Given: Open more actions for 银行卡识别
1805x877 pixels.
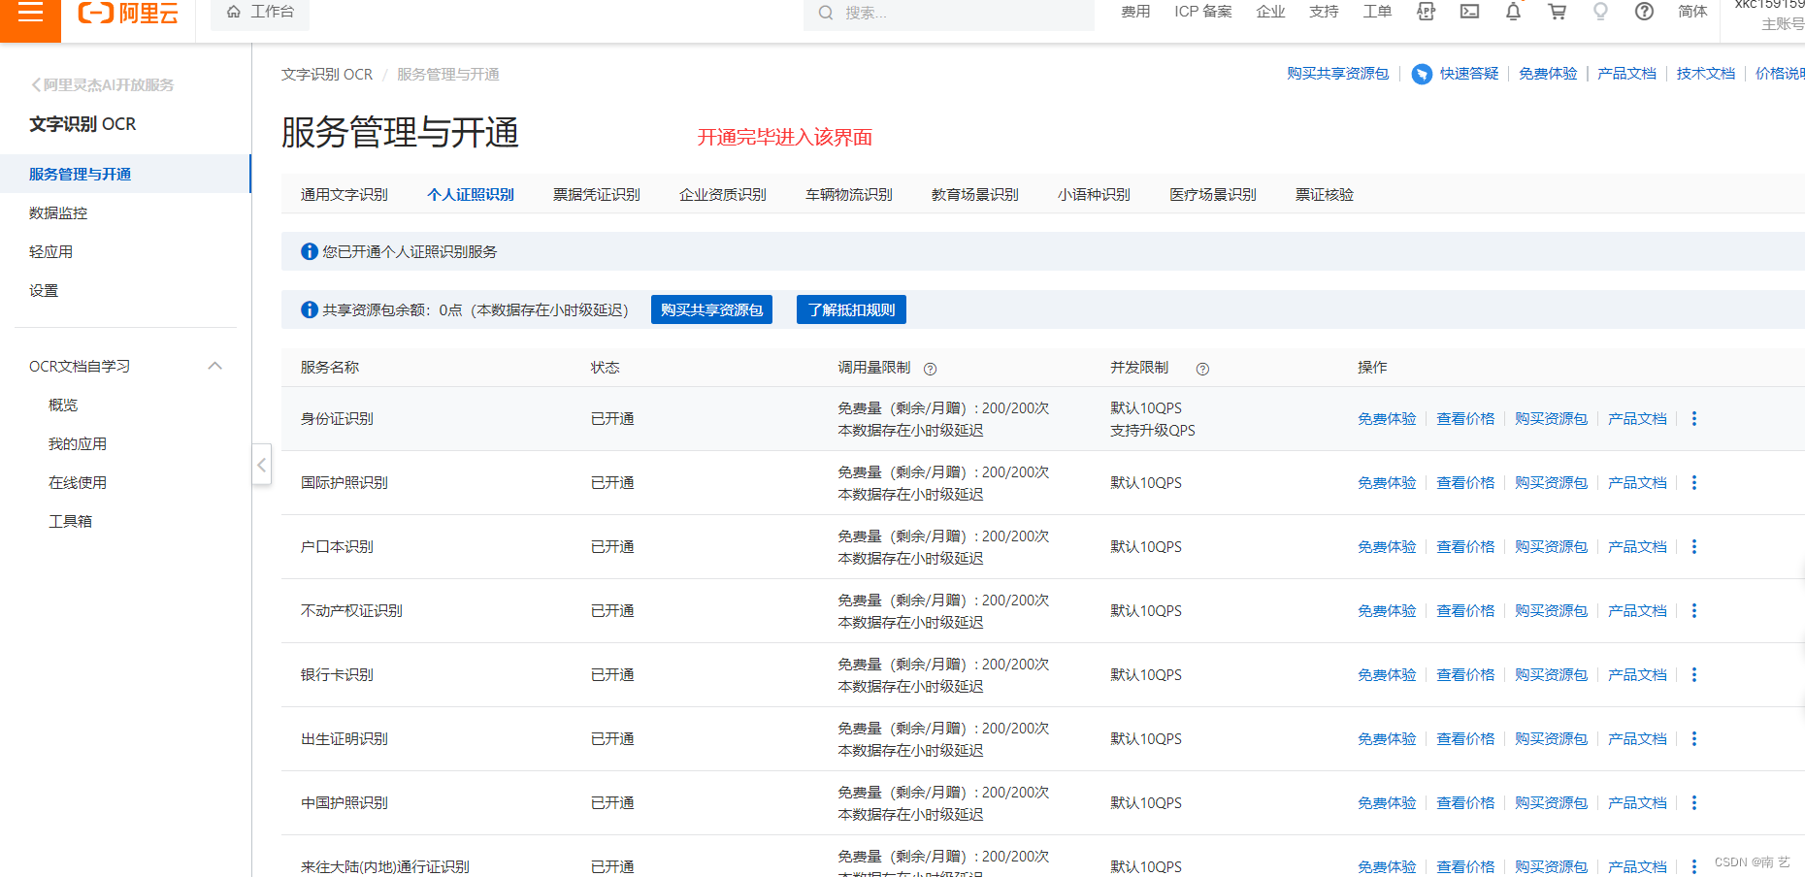Looking at the screenshot, I should coord(1694,674).
